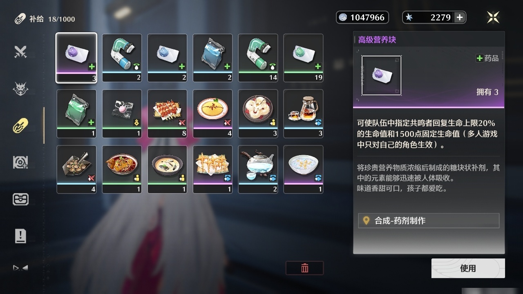Viewport: 523px width, 294px height.
Task: Select the blue nutrient block with count 2
Action: (x=167, y=58)
